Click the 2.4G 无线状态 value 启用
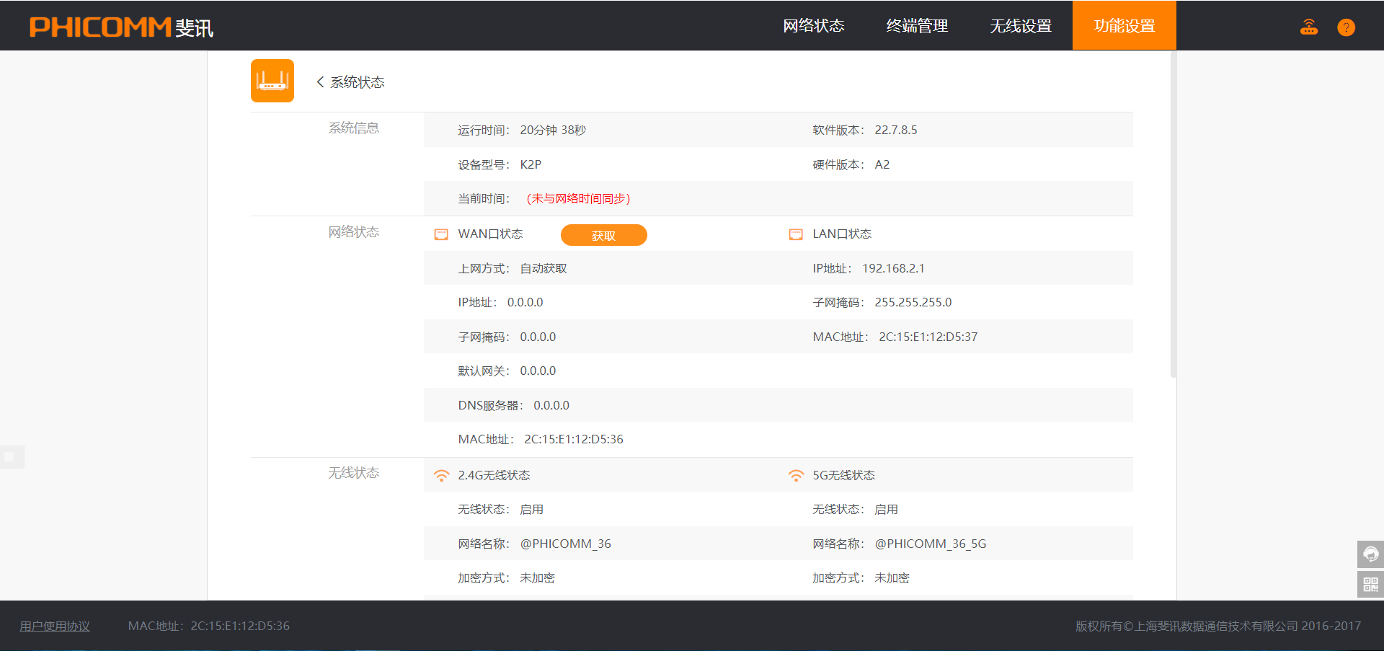This screenshot has width=1384, height=651. click(x=532, y=509)
